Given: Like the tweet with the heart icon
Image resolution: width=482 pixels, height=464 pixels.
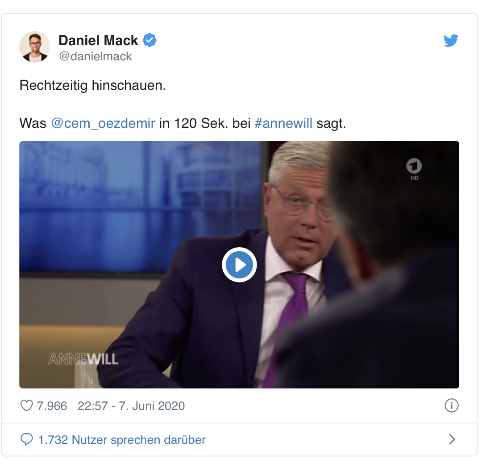Looking at the screenshot, I should click(x=26, y=405).
